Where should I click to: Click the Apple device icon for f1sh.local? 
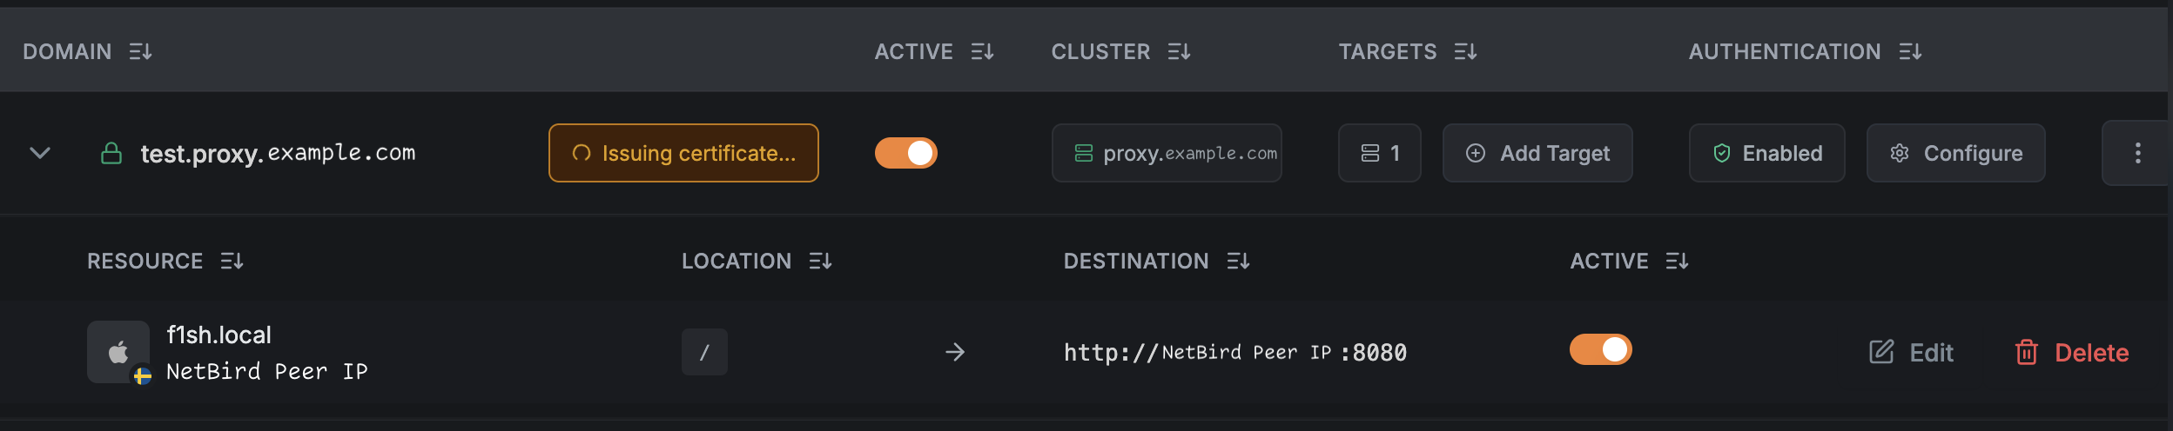click(118, 352)
